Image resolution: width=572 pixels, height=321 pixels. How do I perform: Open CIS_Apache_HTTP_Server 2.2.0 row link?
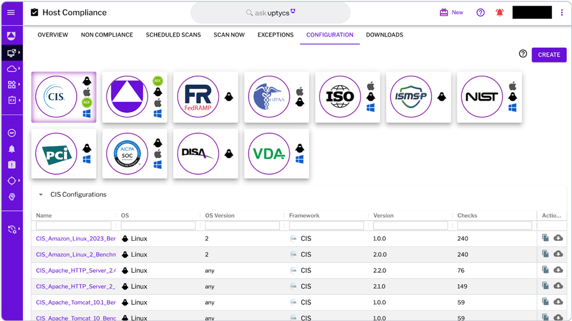tap(76, 271)
